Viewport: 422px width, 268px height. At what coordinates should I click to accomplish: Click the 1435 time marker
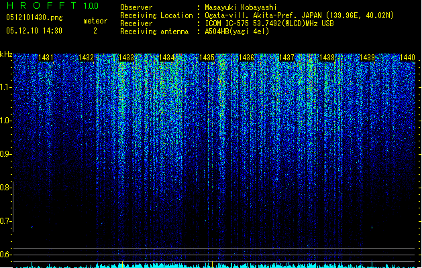(x=207, y=58)
